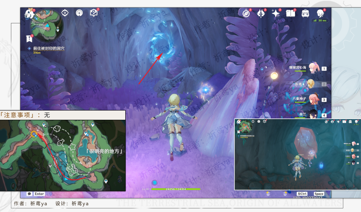
Task: Open the Wish four-pointed star icon
Action: click(276, 13)
